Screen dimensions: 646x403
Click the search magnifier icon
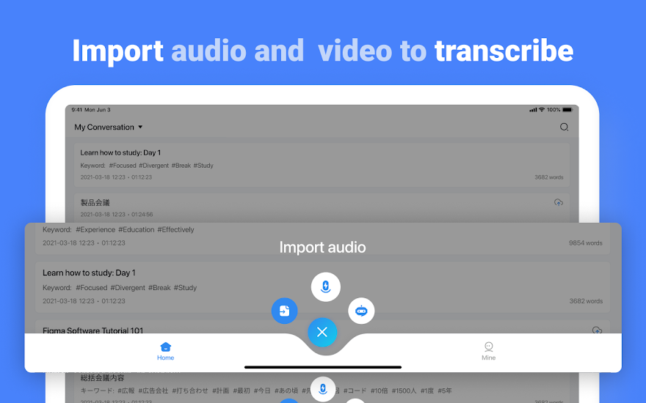(x=564, y=127)
